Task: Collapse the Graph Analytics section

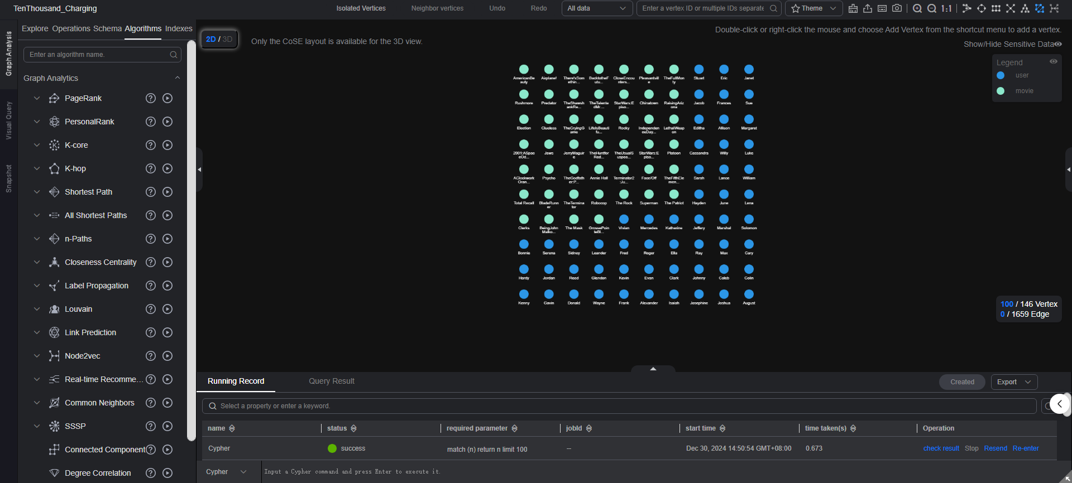Action: pyautogui.click(x=178, y=78)
